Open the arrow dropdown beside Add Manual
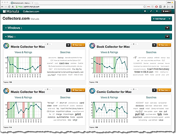Viewport: 176px width, 134px height. [x=169, y=19]
